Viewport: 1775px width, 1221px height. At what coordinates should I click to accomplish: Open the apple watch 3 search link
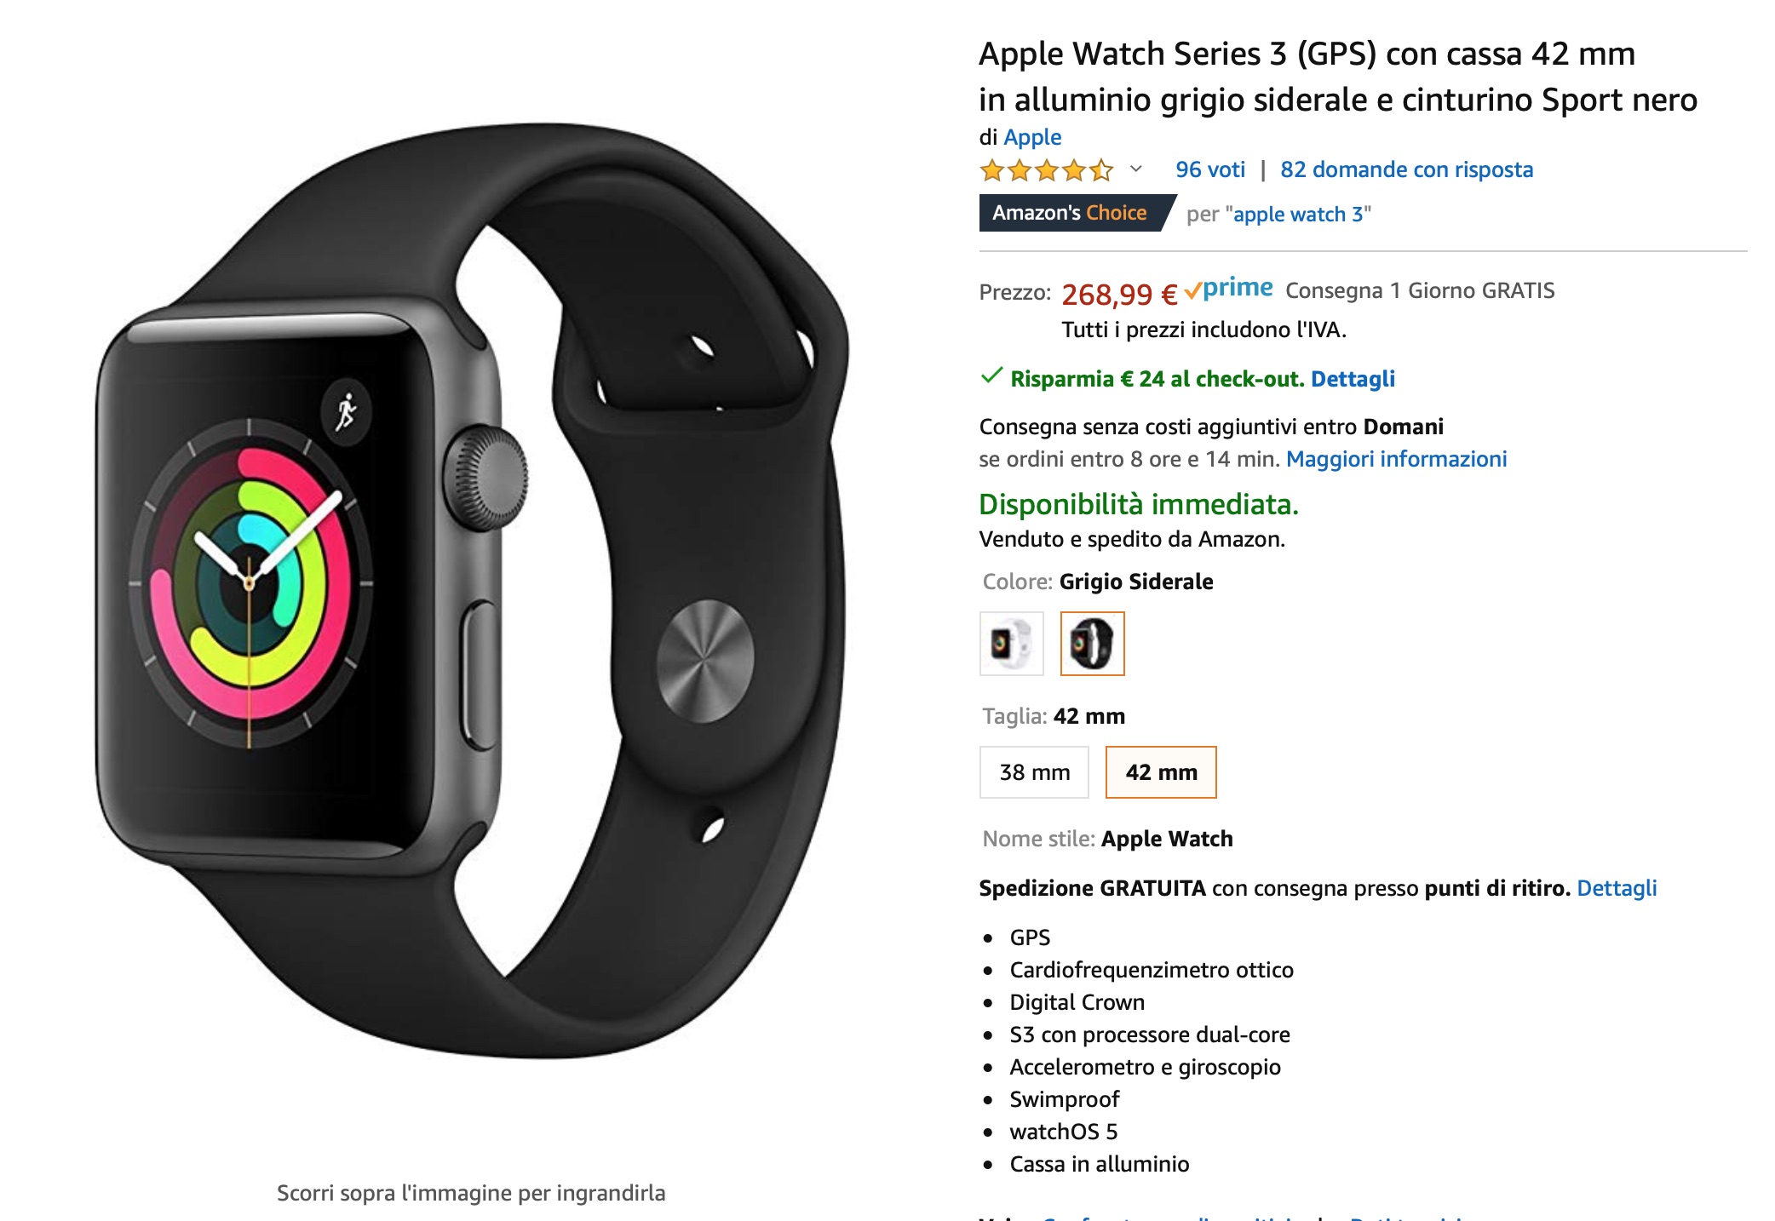(1298, 214)
